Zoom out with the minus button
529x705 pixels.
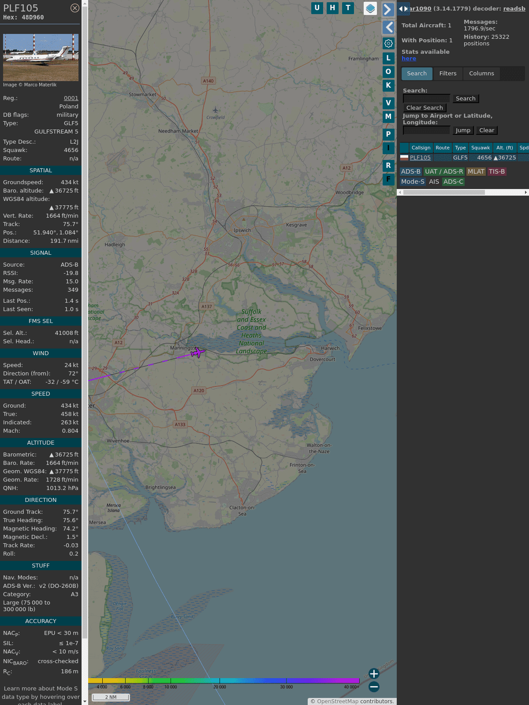pyautogui.click(x=374, y=686)
